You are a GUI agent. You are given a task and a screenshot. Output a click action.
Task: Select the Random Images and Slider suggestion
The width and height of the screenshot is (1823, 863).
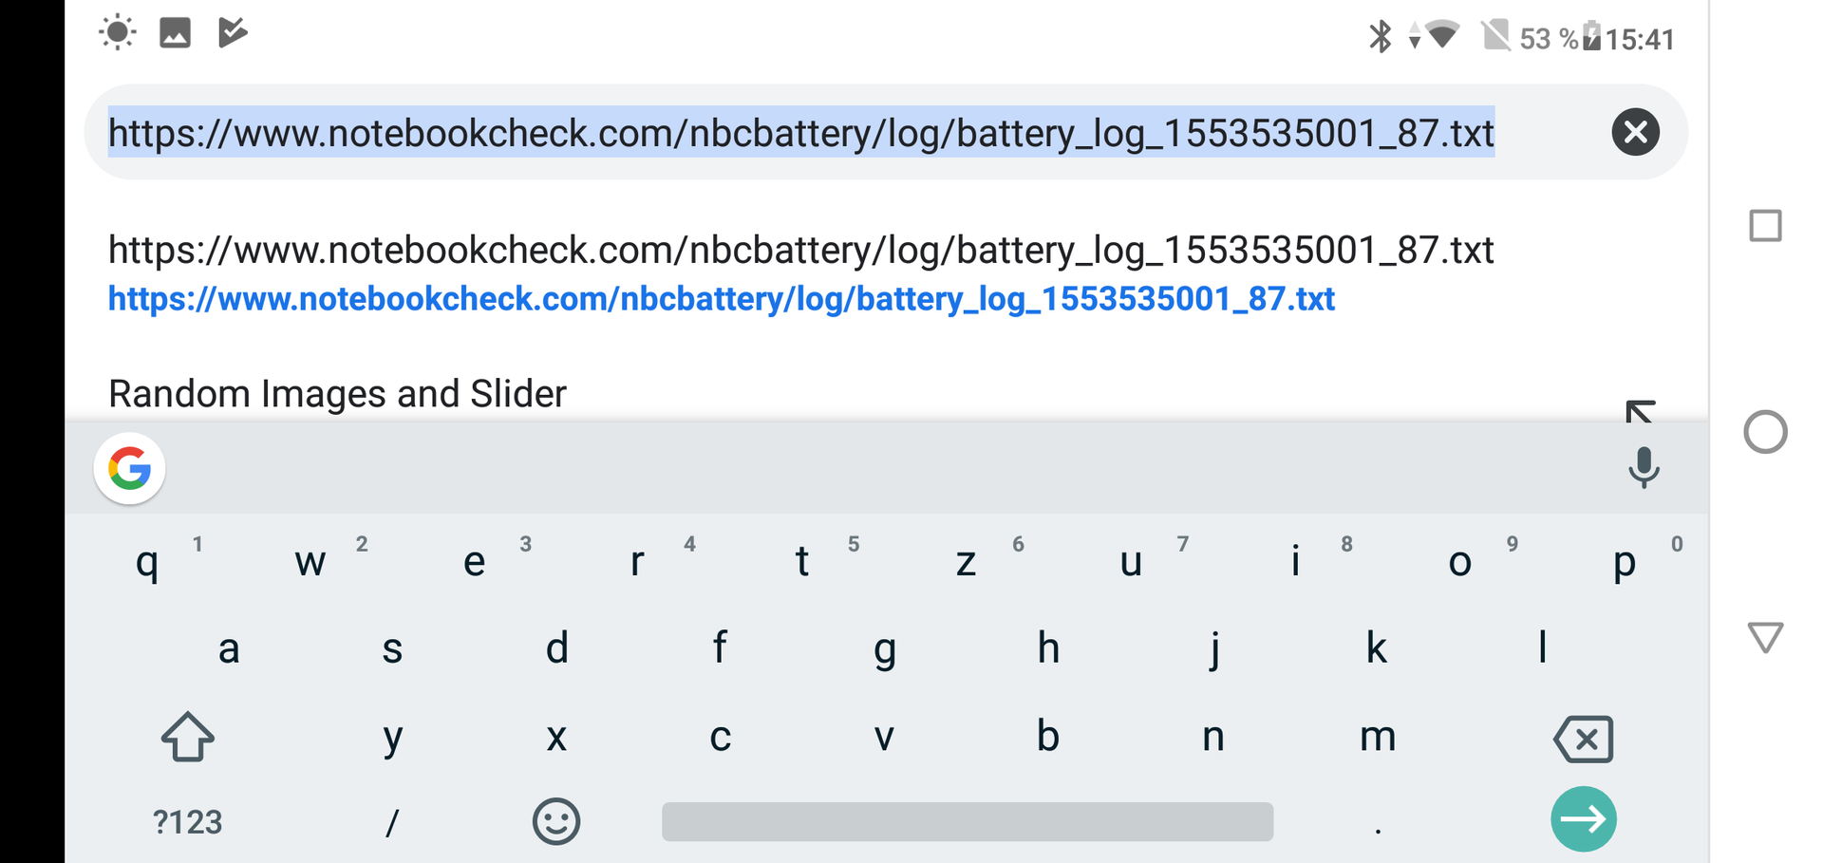(337, 394)
